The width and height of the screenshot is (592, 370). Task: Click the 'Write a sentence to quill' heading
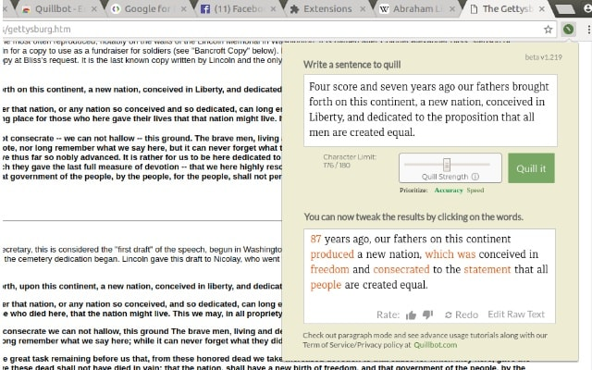[351, 65]
